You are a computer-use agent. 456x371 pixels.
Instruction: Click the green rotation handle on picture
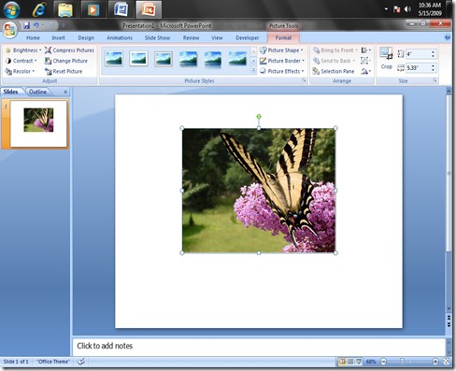click(259, 117)
